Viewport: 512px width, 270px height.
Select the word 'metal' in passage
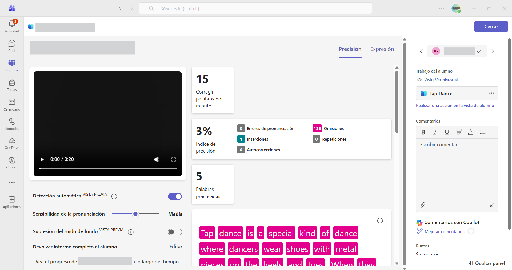[x=346, y=249]
